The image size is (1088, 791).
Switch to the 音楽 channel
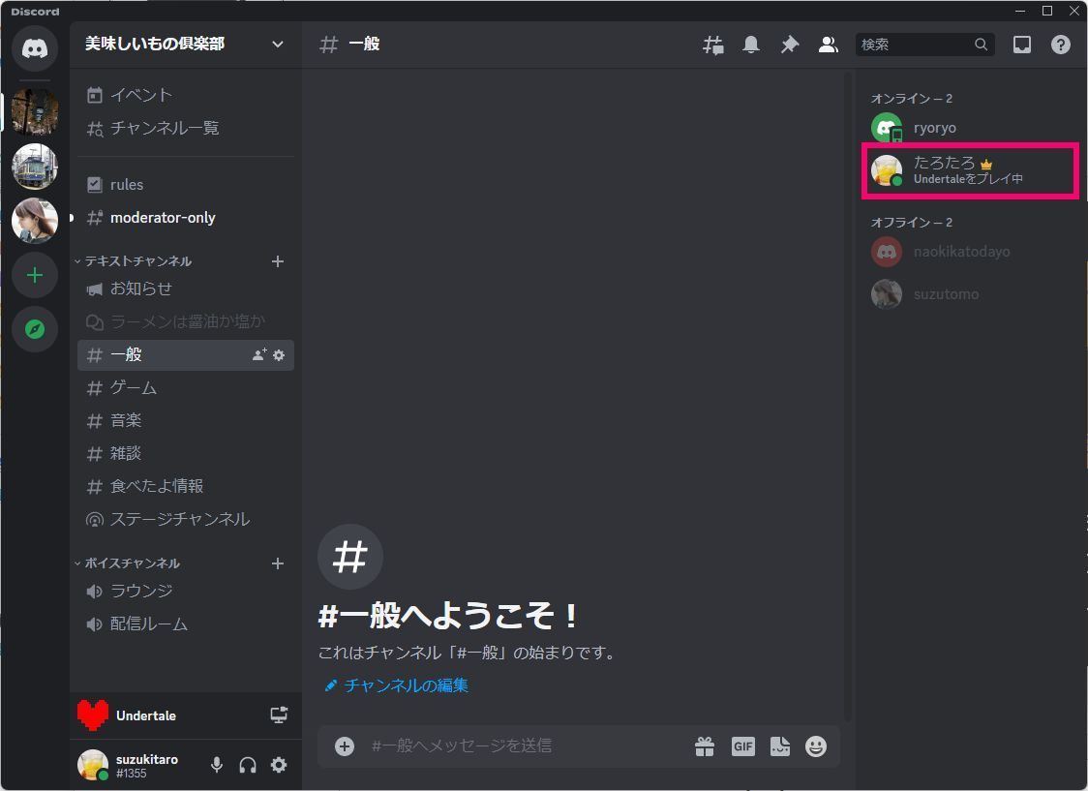coord(185,420)
